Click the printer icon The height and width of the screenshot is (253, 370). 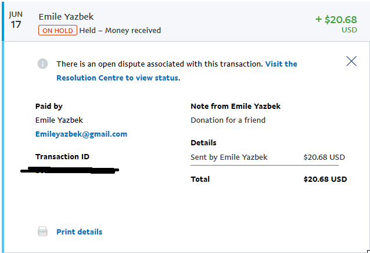43,232
